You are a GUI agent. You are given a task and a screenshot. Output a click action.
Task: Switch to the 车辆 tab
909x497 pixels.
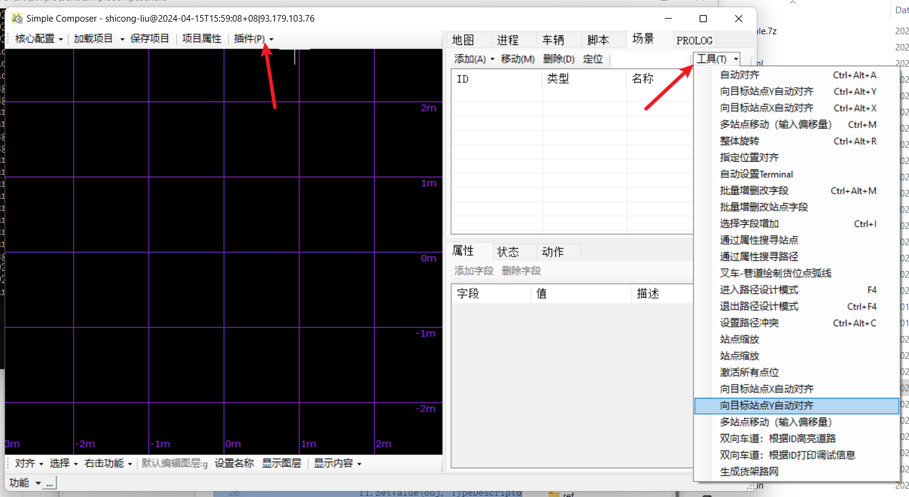pyautogui.click(x=553, y=40)
